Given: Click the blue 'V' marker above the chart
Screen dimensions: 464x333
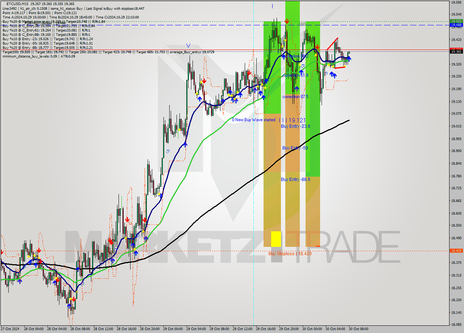Looking at the screenshot, I should point(188,46).
